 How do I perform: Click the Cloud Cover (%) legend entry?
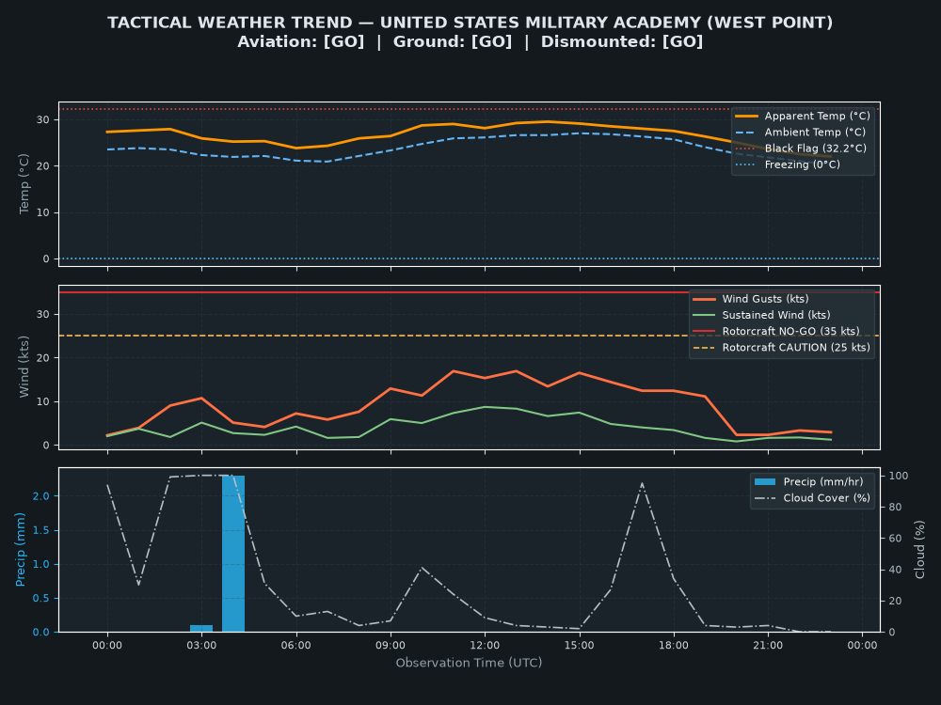tap(812, 497)
